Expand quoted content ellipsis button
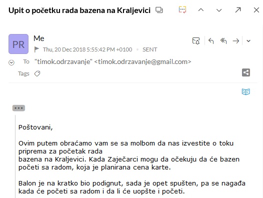 tap(18, 108)
